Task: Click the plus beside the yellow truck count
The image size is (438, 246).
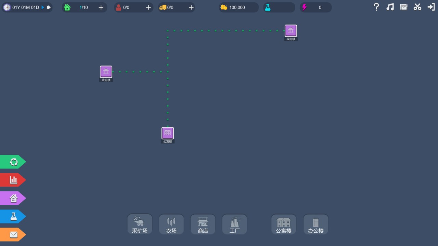Action: tap(191, 8)
